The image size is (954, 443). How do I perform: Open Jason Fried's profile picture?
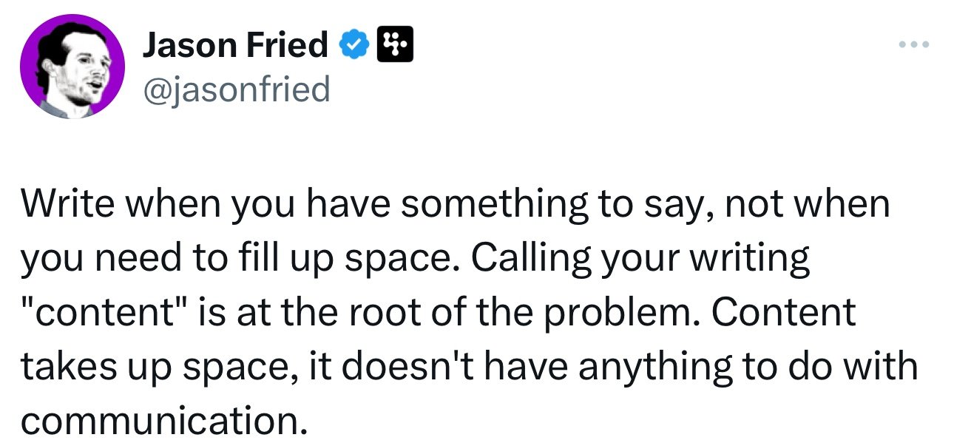[x=72, y=67]
